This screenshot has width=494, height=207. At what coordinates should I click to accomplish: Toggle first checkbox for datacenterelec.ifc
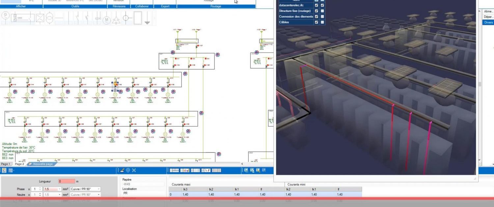(316, 5)
